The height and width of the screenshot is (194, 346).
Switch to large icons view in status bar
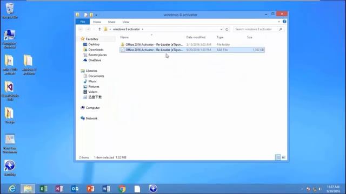tap(283, 157)
